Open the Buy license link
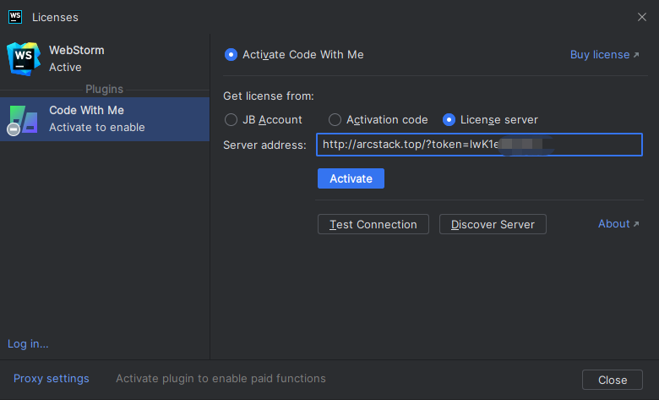The height and width of the screenshot is (400, 659). [604, 55]
